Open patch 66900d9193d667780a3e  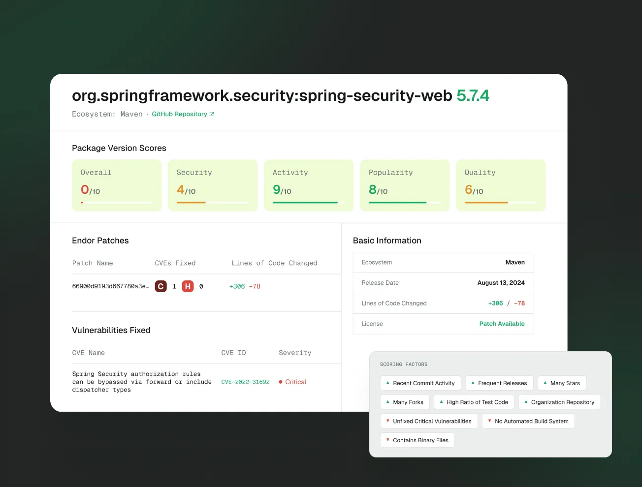111,286
